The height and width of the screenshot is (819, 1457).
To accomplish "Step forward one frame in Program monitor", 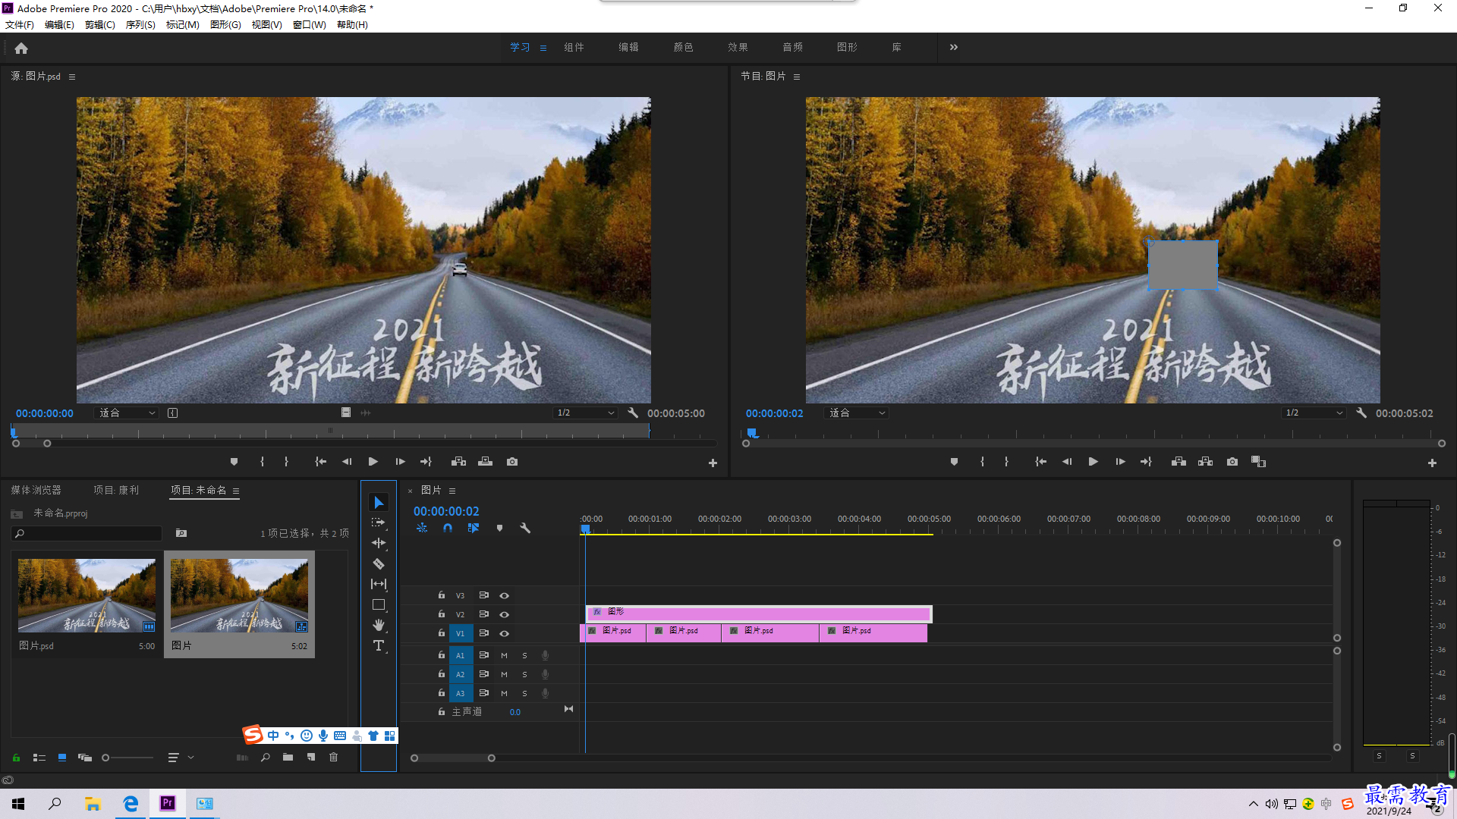I will (1120, 462).
